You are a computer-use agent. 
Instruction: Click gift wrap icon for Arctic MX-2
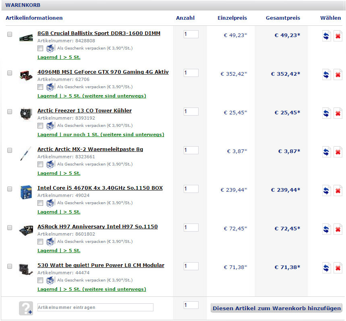(50, 164)
